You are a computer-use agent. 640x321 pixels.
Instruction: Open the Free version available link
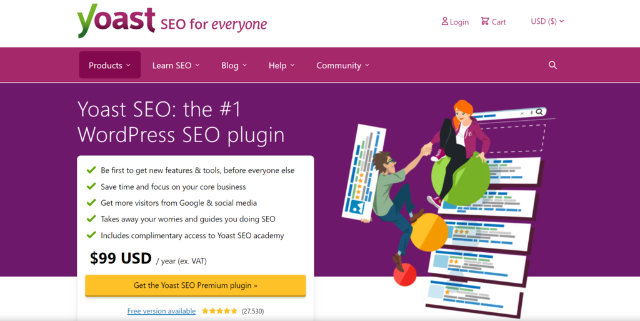(x=161, y=311)
